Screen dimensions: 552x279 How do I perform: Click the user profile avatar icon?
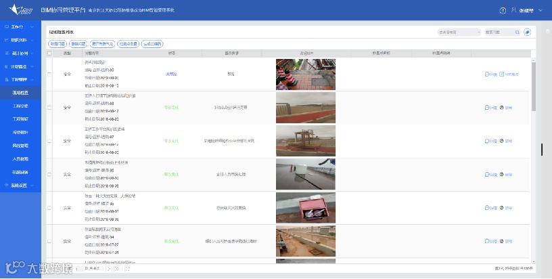(513, 10)
